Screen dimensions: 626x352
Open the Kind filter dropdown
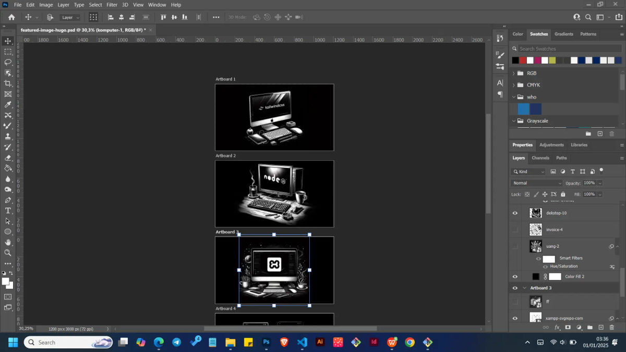click(529, 172)
